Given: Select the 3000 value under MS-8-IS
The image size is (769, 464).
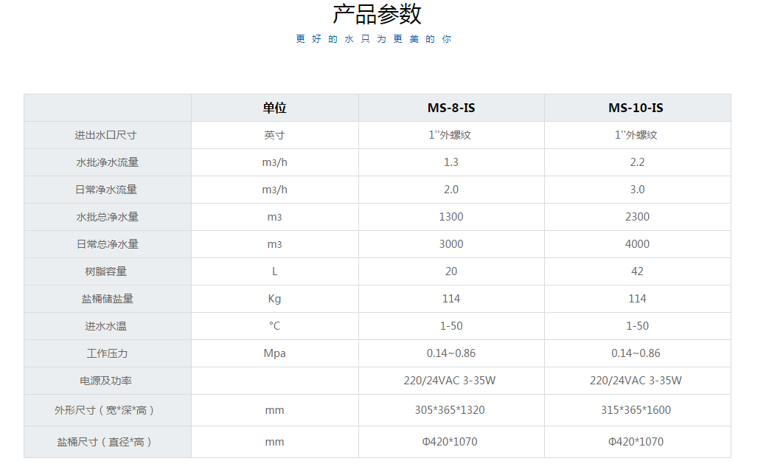Looking at the screenshot, I should (450, 244).
